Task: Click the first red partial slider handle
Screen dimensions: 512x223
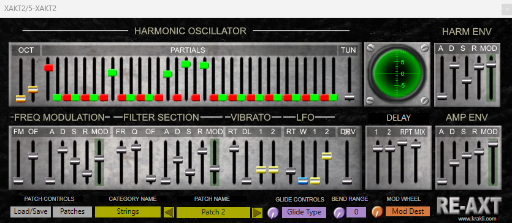Action: point(48,68)
